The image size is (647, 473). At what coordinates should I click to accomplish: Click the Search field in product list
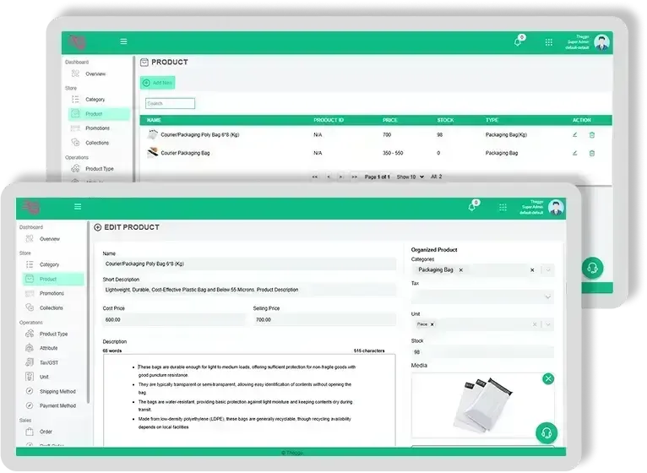click(x=170, y=103)
